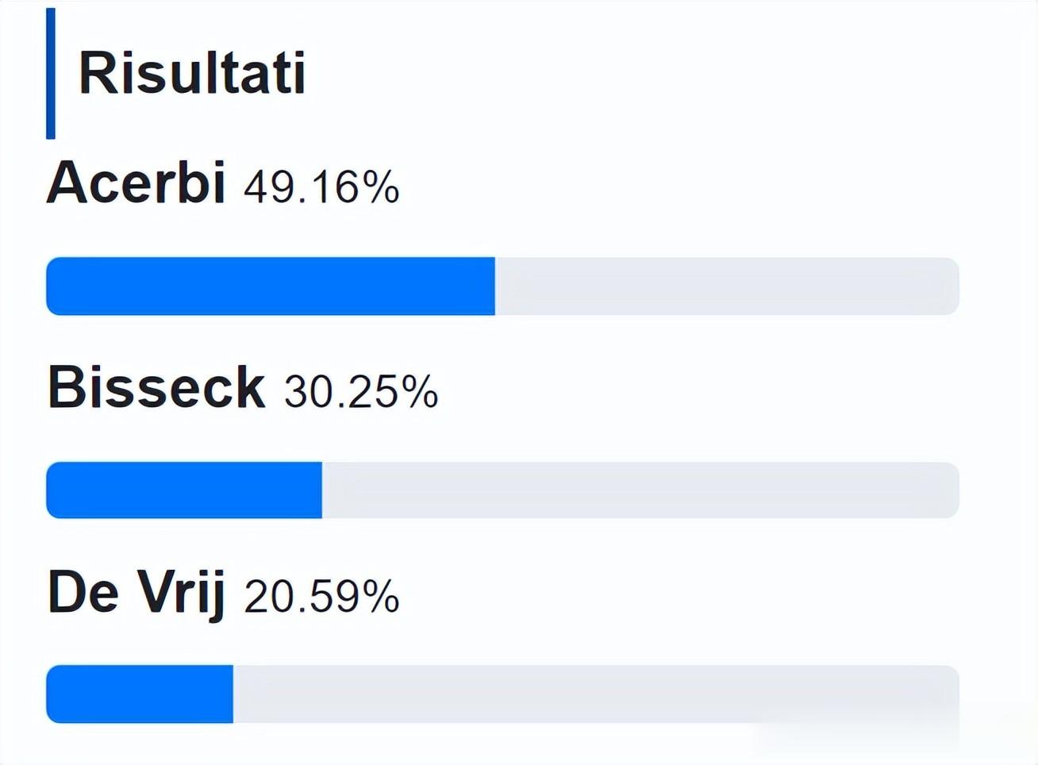Click the gray unfilled part of De Vrij's bar
Screen dimensions: 1038x765
click(595, 694)
